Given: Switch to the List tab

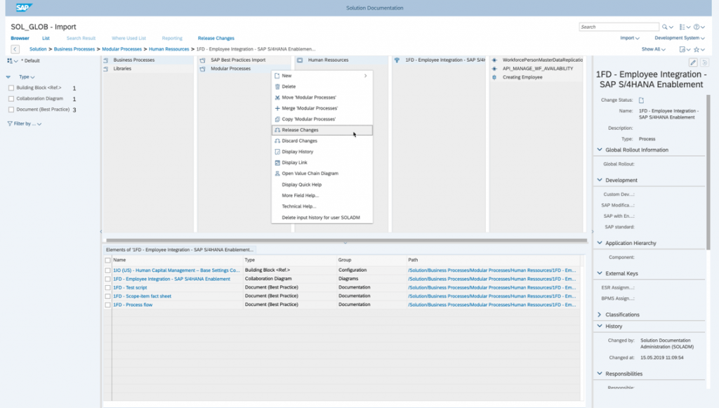Looking at the screenshot, I should pos(46,38).
